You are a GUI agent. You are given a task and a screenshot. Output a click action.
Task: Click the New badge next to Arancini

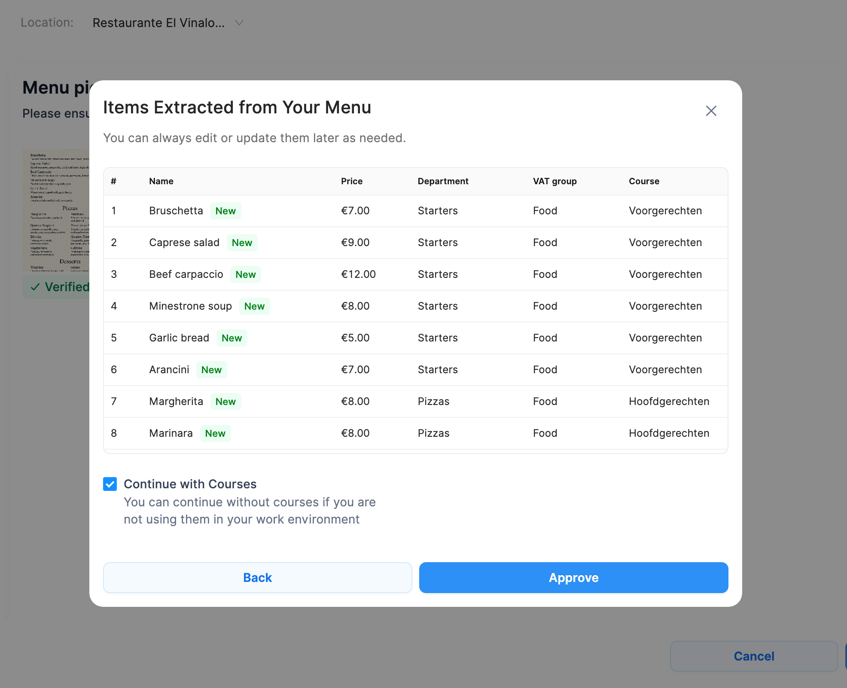[211, 370]
